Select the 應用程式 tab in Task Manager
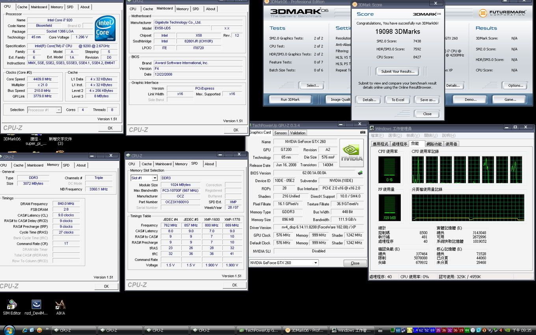The width and height of the screenshot is (536, 335). point(380,144)
